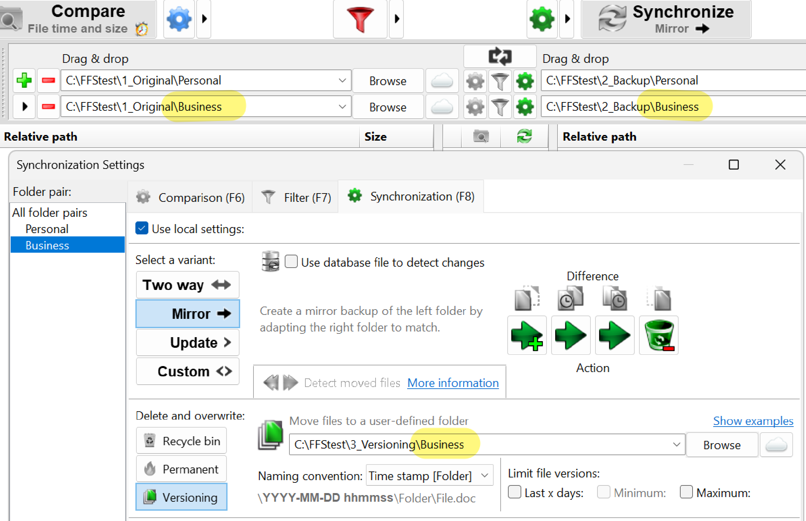Swap sides using the double-arrow icon
Image resolution: width=806 pixels, height=521 pixels.
click(x=500, y=57)
